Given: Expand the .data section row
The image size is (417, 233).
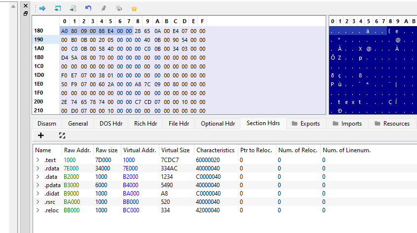Looking at the screenshot, I should click(38, 177).
